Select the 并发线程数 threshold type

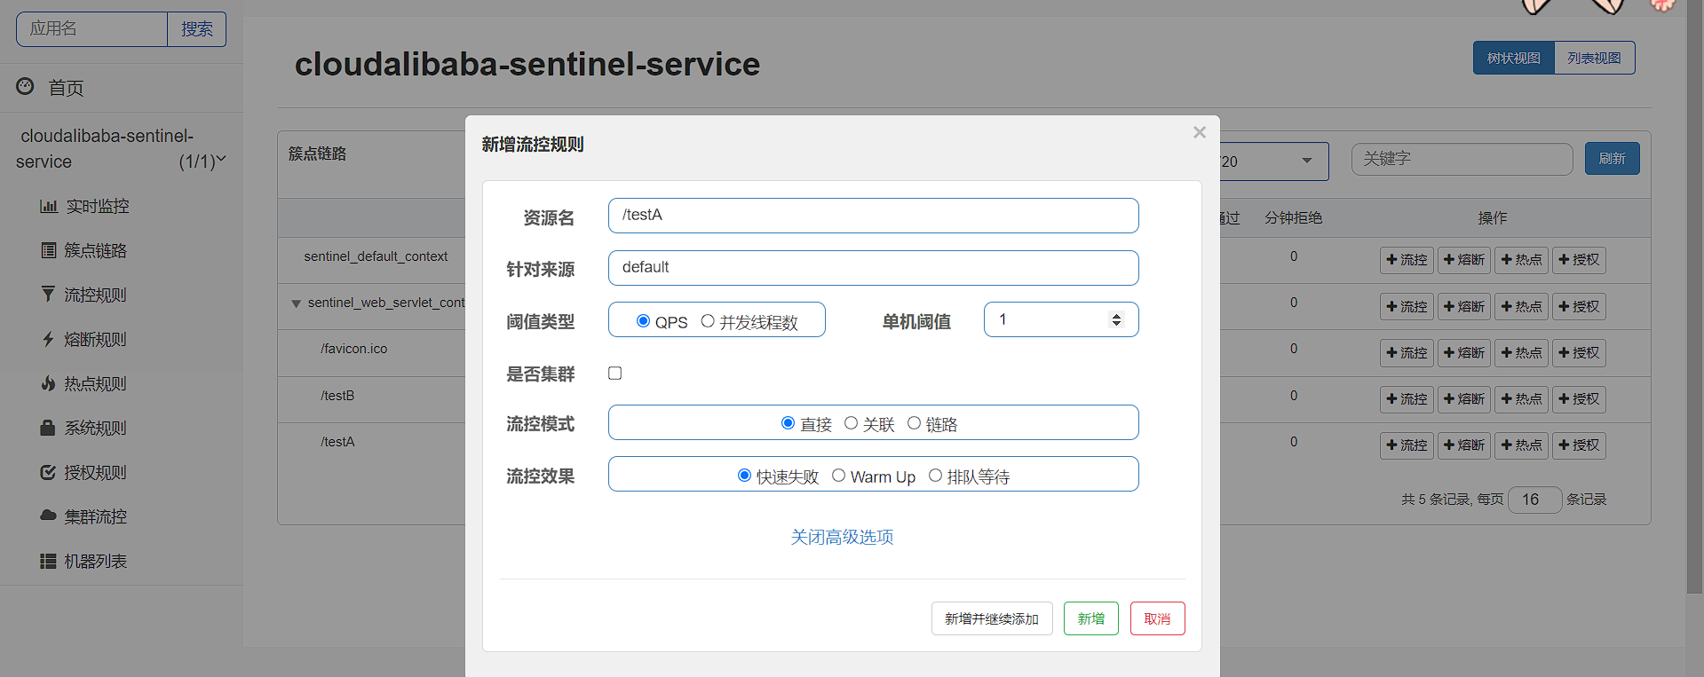pos(708,321)
